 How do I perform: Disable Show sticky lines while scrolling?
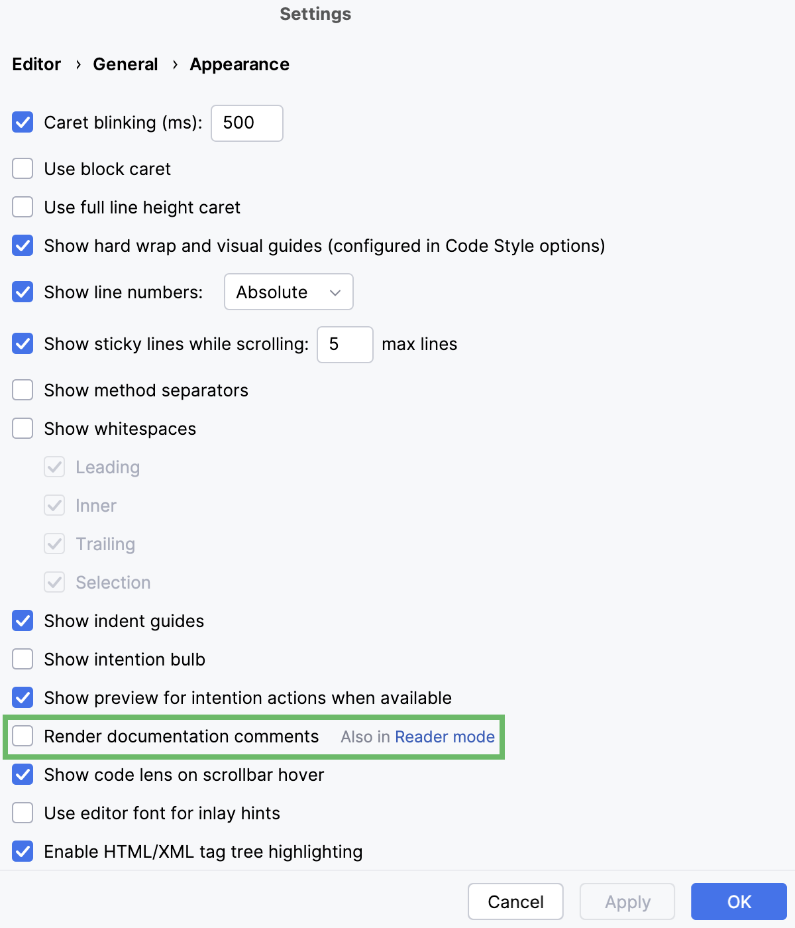point(22,344)
